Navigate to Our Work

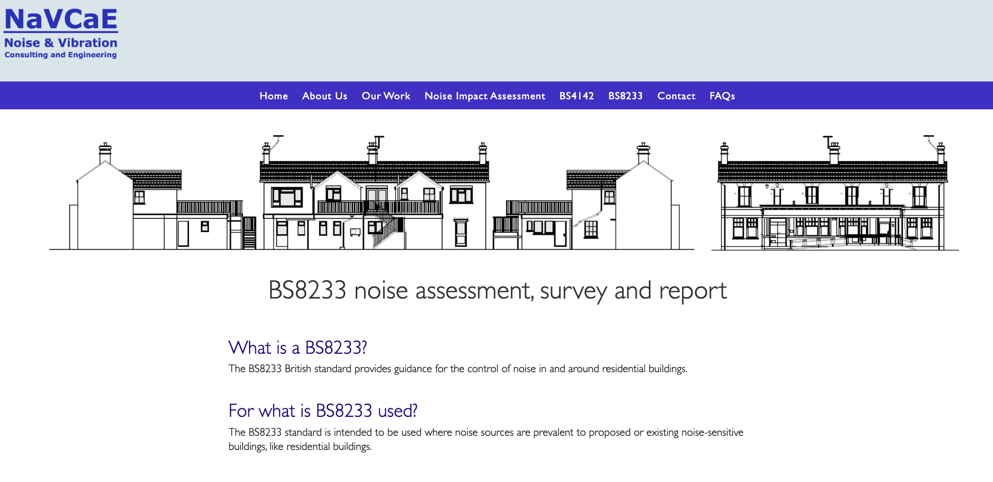pos(386,96)
